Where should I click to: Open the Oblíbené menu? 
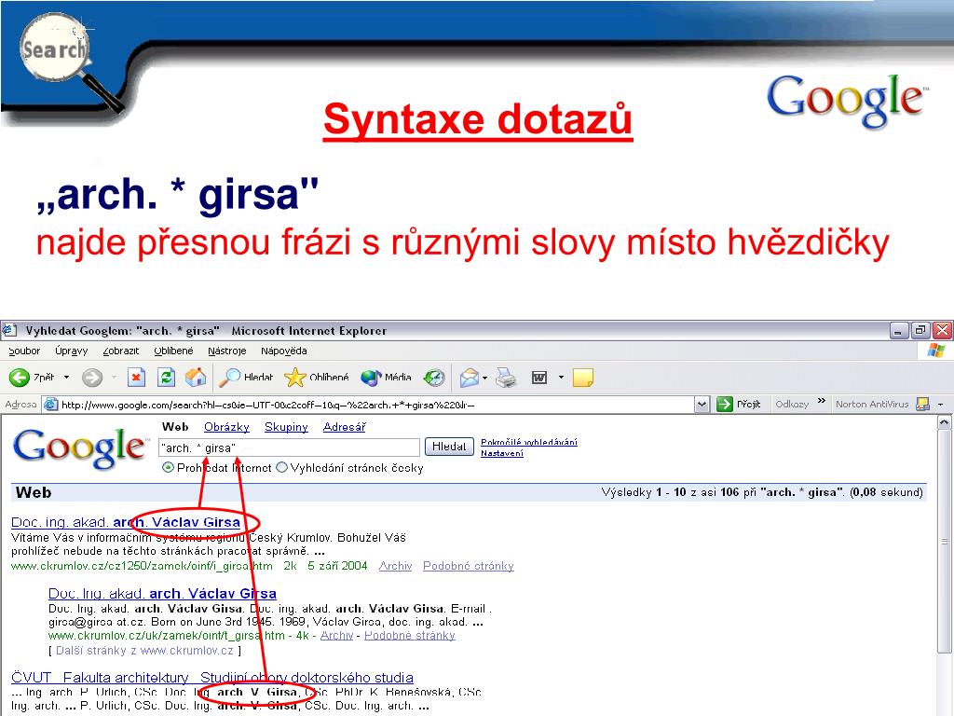173,351
